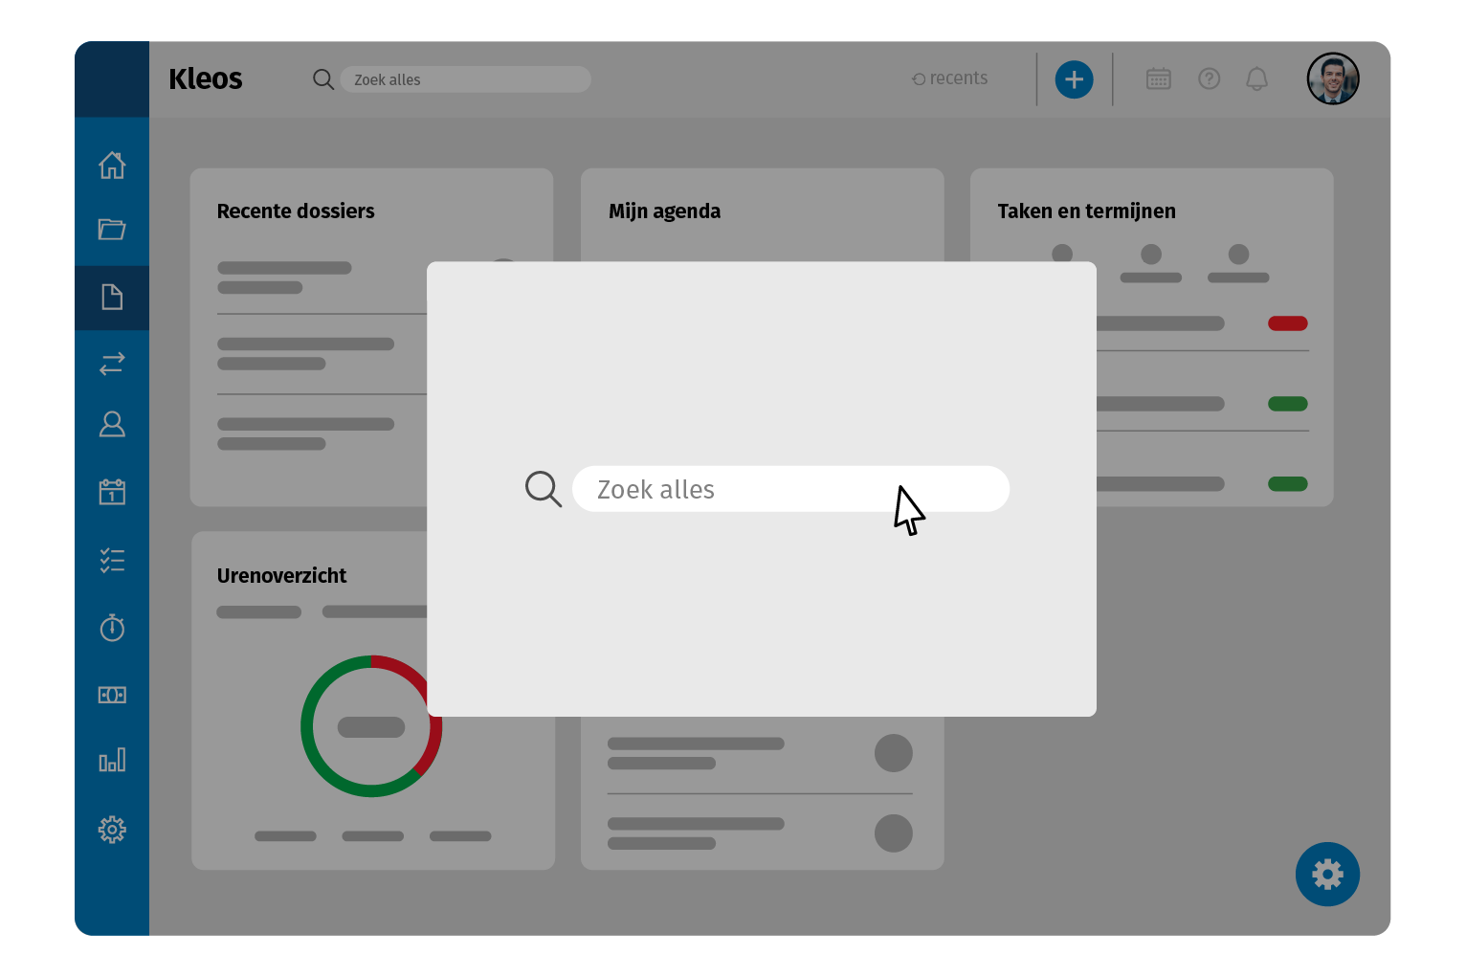Open the stopwatch time tracking icon
This screenshot has width=1466, height=977.
tap(112, 627)
